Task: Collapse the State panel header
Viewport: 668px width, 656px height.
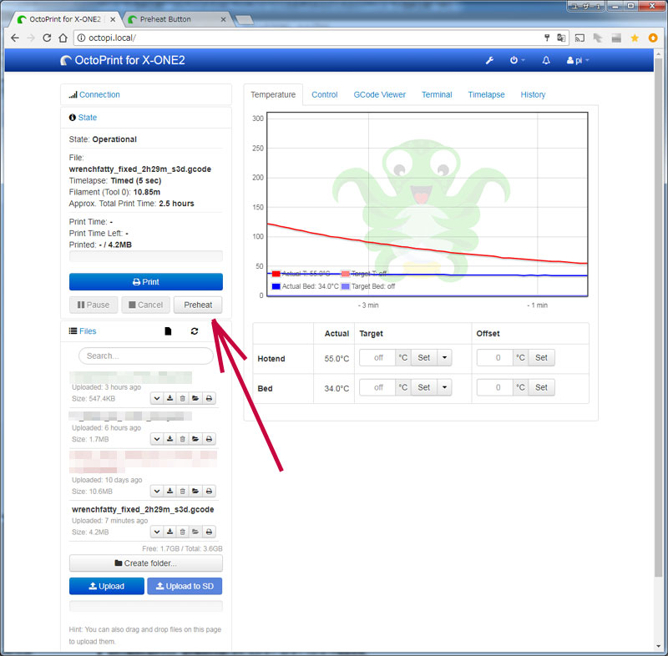Action: (87, 118)
